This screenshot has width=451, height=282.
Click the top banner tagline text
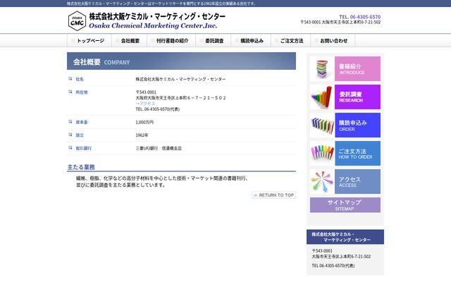(x=161, y=4)
